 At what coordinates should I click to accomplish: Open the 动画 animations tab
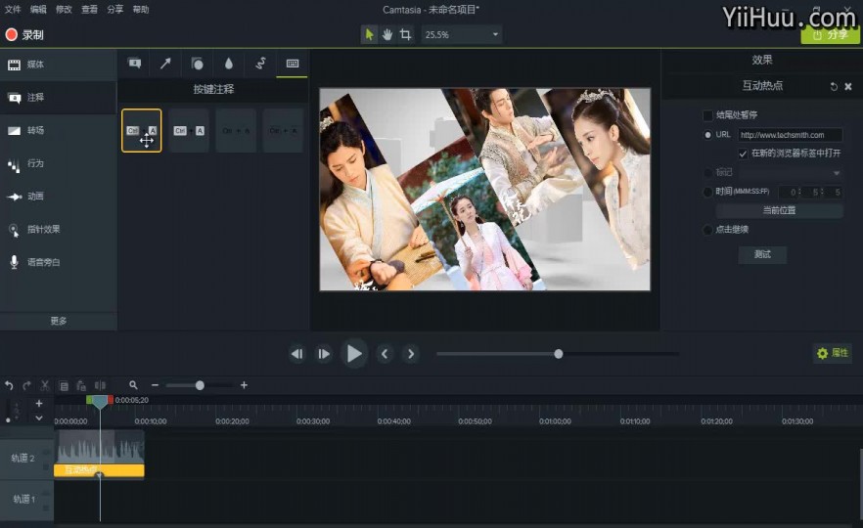tap(58, 197)
